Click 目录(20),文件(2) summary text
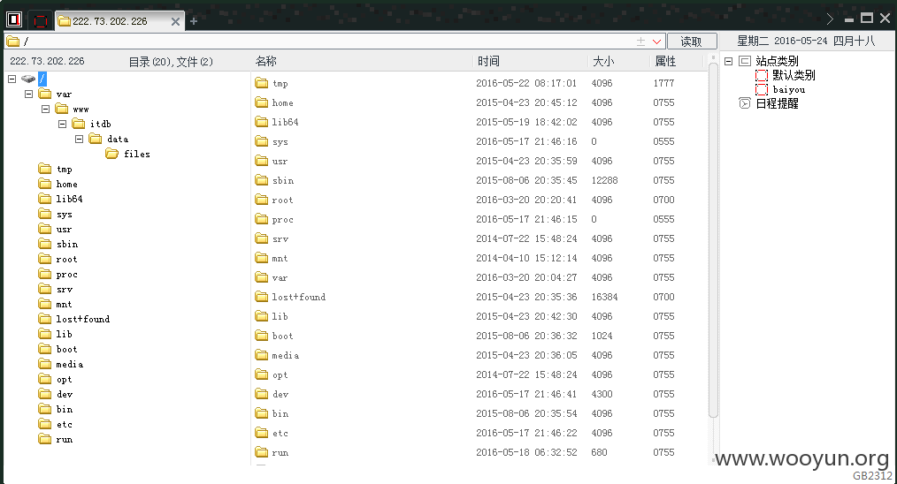Image resolution: width=897 pixels, height=484 pixels. (171, 62)
